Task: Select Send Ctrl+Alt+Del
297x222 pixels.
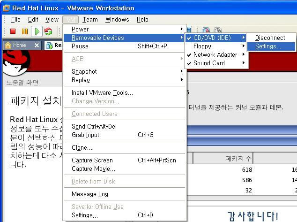Action: (124, 126)
